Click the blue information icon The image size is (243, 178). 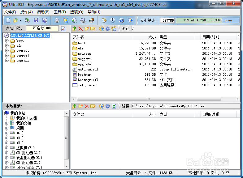coord(113,20)
